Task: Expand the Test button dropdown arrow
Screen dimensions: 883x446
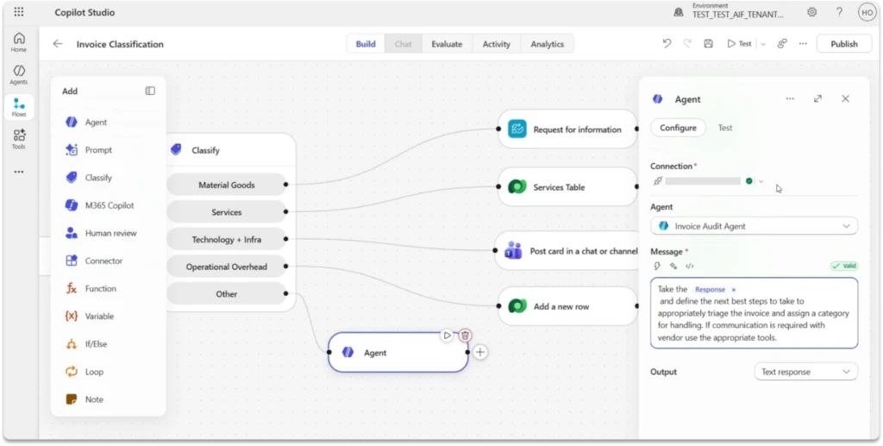Action: pyautogui.click(x=764, y=44)
